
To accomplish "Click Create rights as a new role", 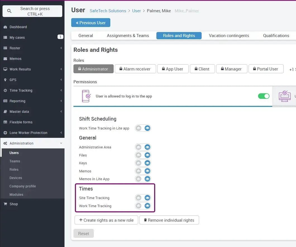I will tap(106, 220).
